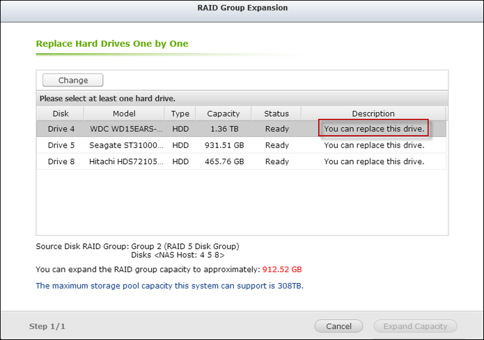Click the 912.52 GB red capacity text

(x=282, y=269)
